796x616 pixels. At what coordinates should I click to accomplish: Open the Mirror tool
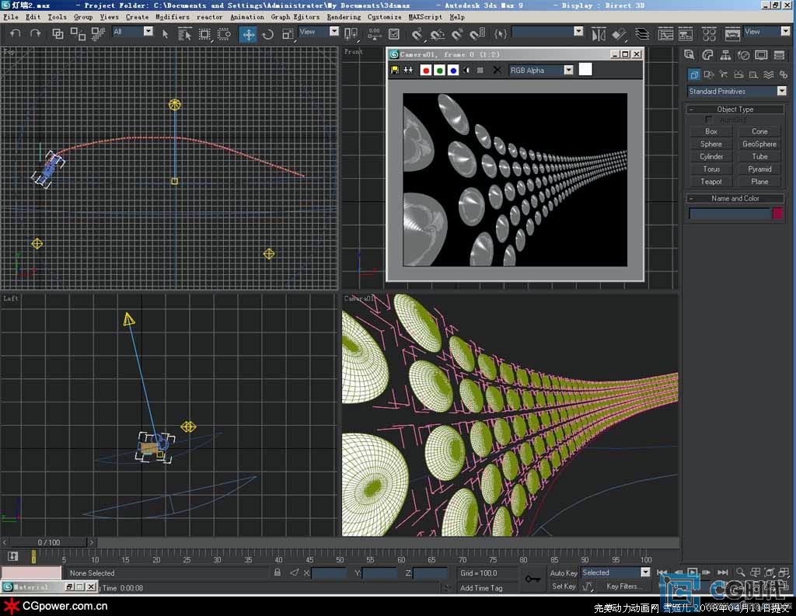click(599, 34)
